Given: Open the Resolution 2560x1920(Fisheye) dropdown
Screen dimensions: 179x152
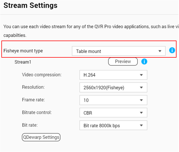Looking at the screenshot, I should (113, 87).
